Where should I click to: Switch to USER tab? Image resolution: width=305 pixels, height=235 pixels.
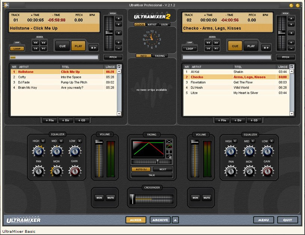pos(164,25)
